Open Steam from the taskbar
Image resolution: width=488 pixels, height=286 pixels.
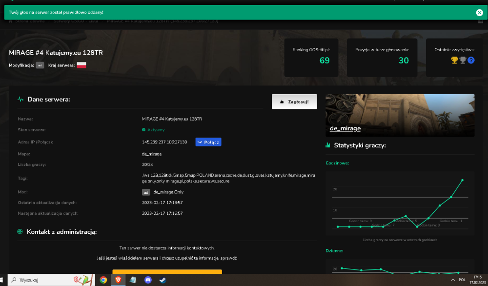tap(163, 280)
